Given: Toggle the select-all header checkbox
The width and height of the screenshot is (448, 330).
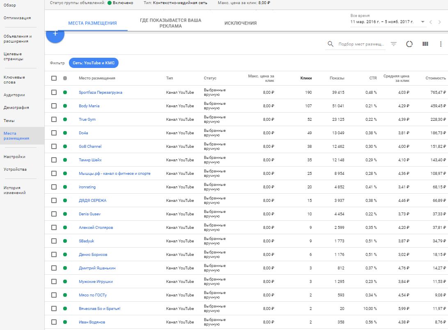Looking at the screenshot, I should click(x=54, y=78).
